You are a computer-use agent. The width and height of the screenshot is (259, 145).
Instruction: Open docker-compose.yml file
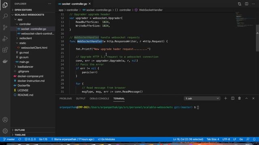coord(33,76)
